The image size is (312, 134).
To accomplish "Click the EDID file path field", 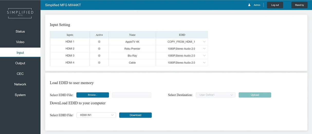I will (132, 95).
